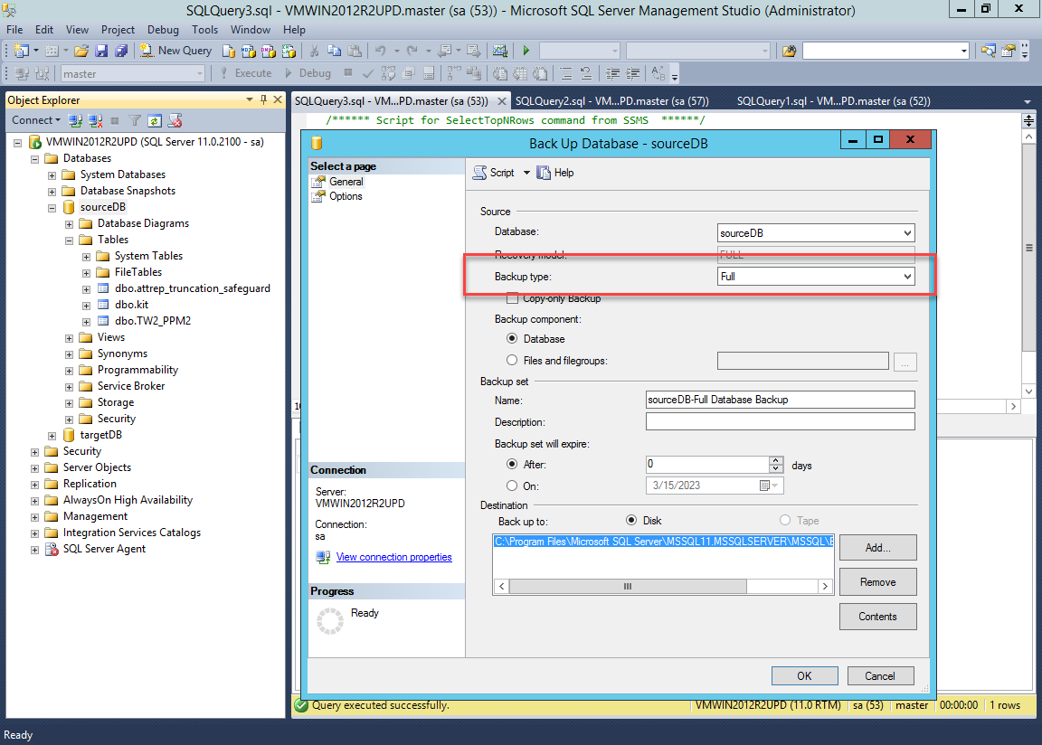
Task: Click View connection properties link
Action: [x=393, y=557]
